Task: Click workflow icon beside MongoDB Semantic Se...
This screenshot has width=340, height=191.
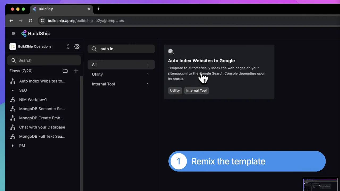Action: [x=12, y=109]
